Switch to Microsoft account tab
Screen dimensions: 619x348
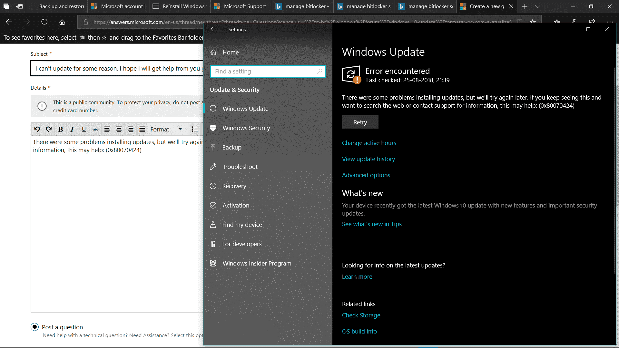pyautogui.click(x=118, y=6)
